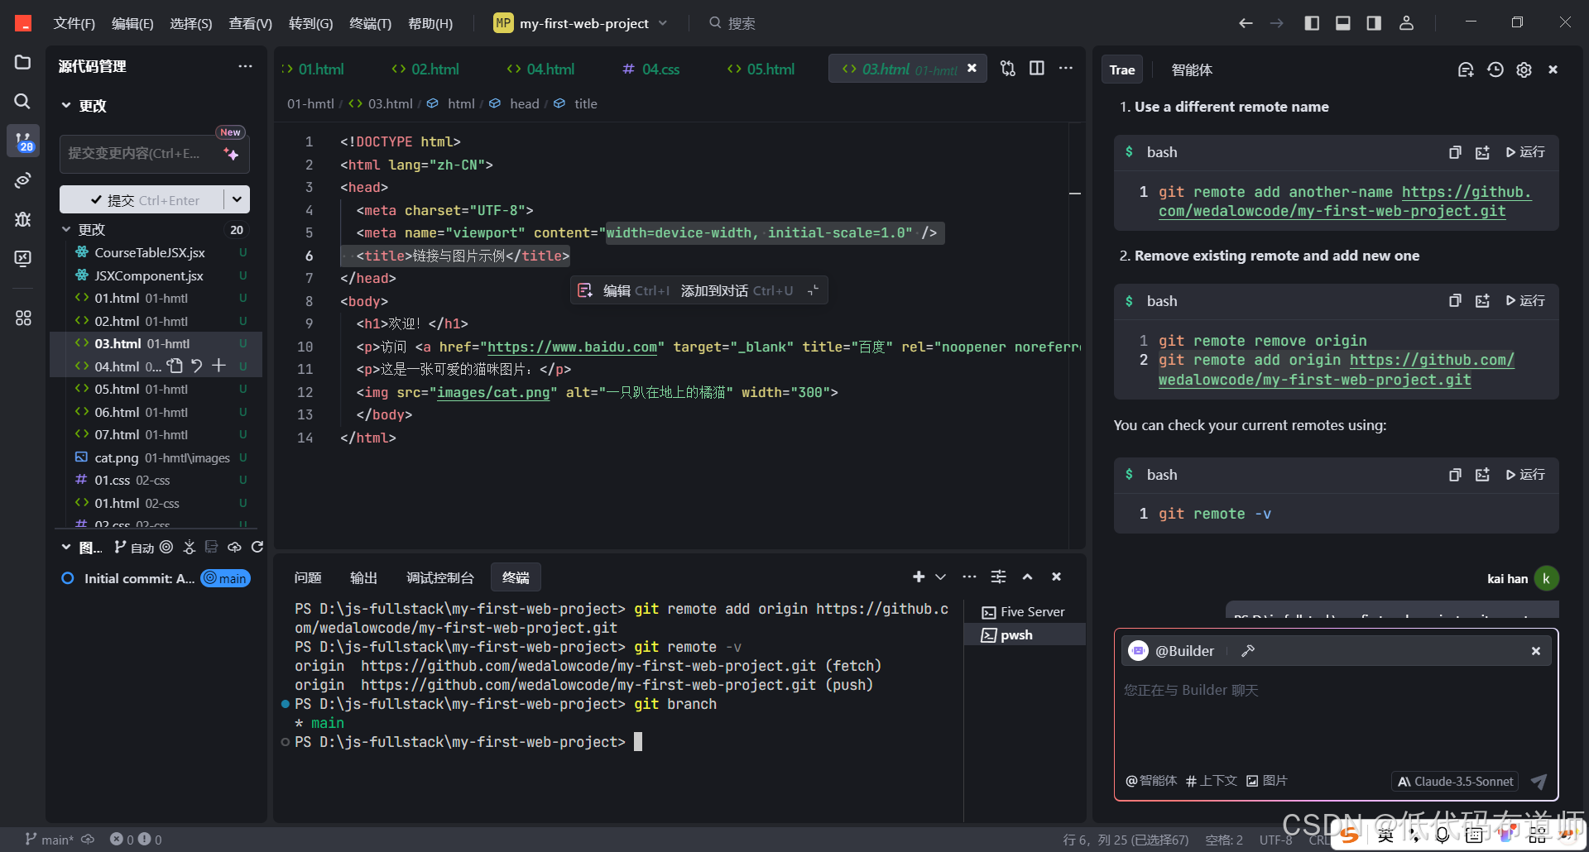Open the Claude-3.5-Sonnet model selector
The image size is (1589, 852).
coord(1455,781)
